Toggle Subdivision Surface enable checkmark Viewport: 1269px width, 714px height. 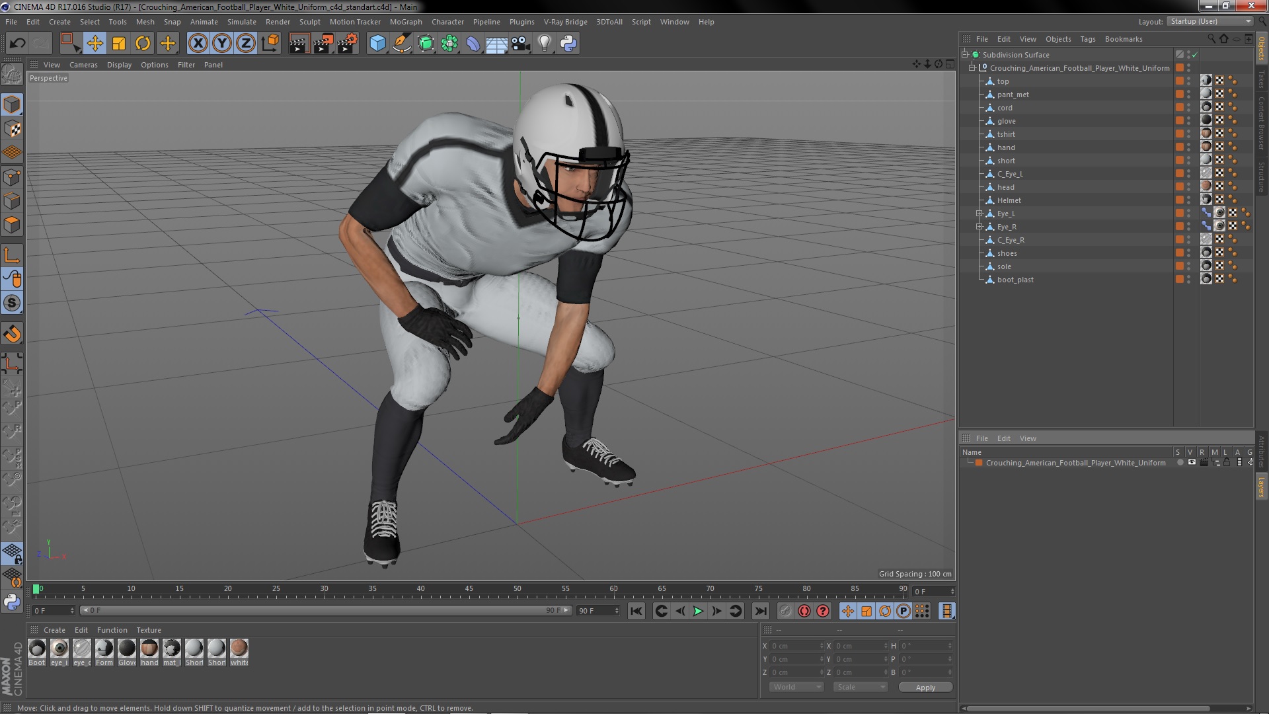tap(1194, 55)
